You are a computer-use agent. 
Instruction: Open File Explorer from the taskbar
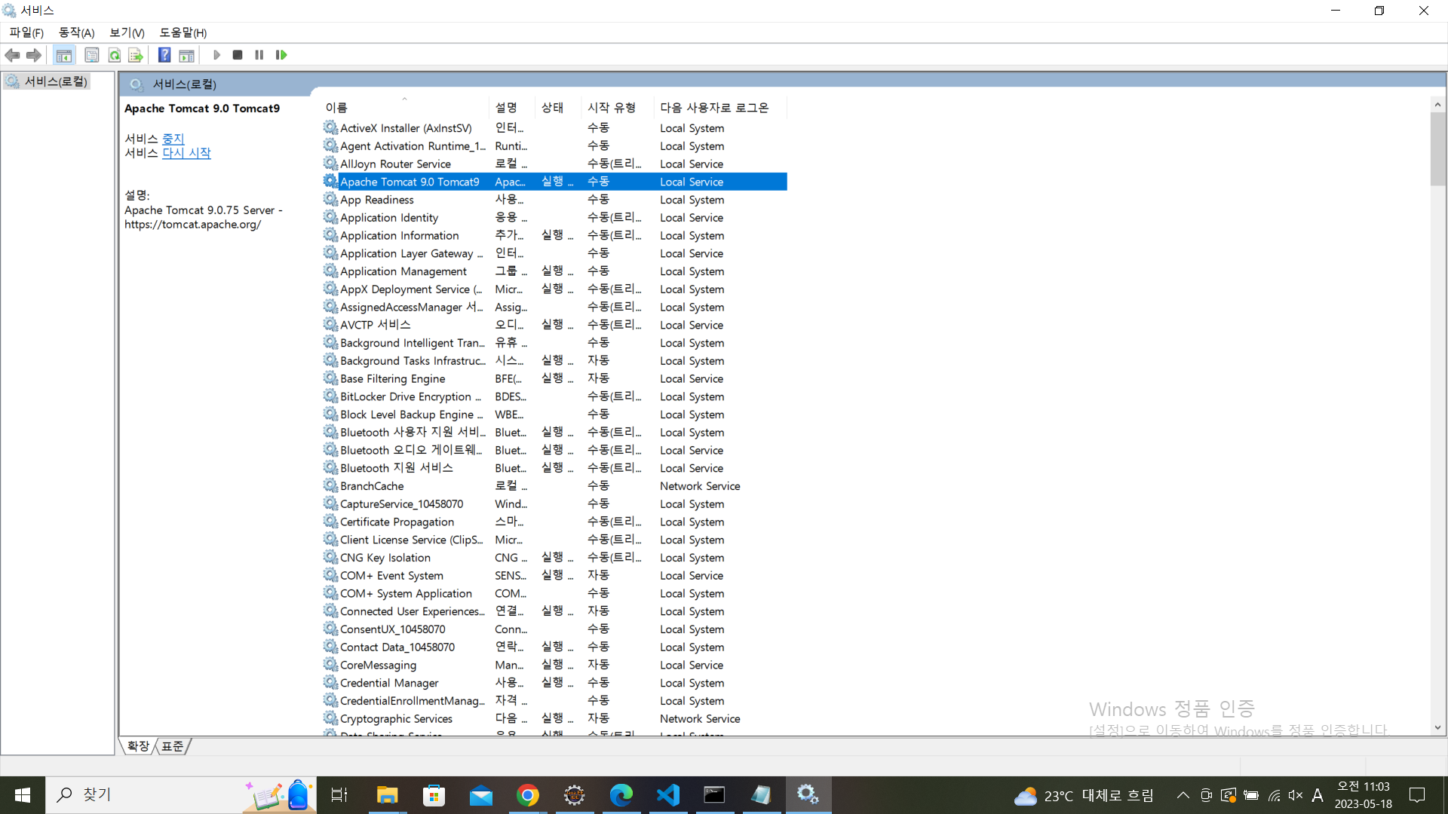[387, 795]
